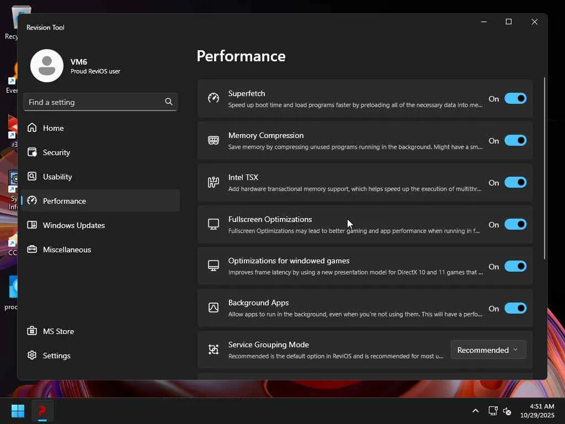This screenshot has width=565, height=424.
Task: Open Settings in the sidebar
Action: tap(56, 356)
